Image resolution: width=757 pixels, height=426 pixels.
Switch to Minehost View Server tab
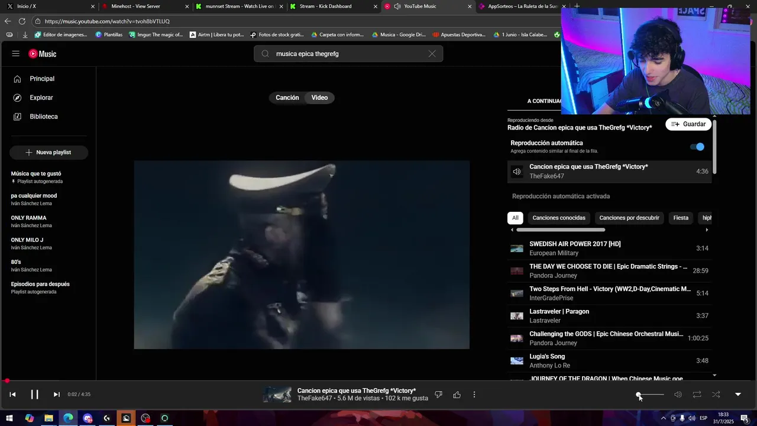click(144, 7)
